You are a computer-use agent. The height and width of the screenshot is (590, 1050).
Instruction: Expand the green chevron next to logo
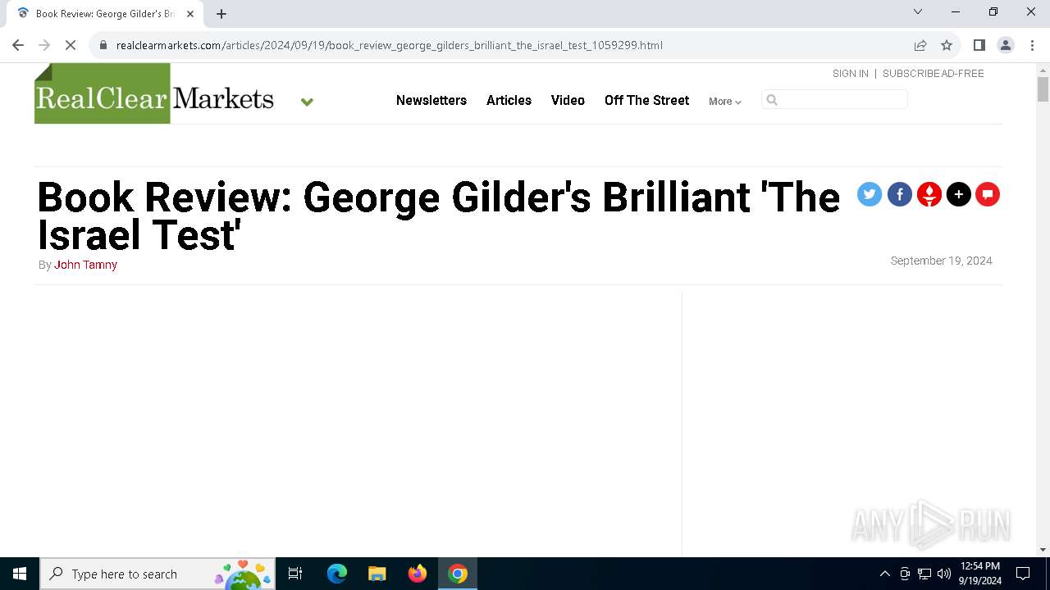(x=307, y=102)
